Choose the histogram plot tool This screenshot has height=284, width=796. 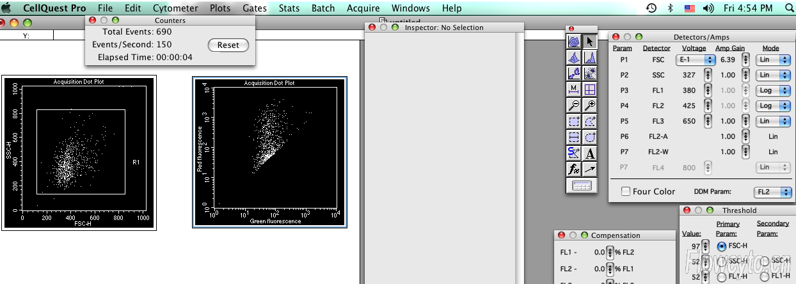(590, 57)
